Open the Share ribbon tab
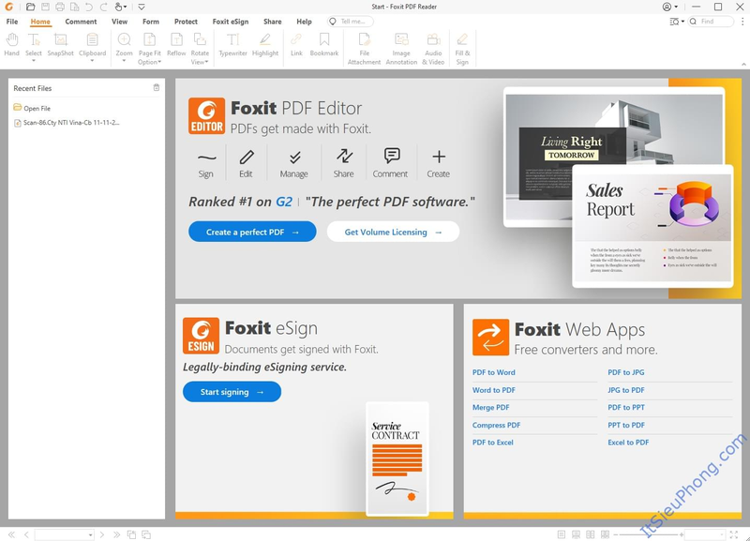This screenshot has height=541, width=750. [x=273, y=22]
